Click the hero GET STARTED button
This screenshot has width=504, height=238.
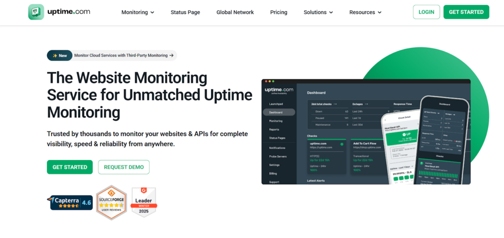[70, 167]
